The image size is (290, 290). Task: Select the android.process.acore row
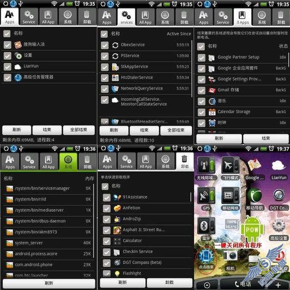(x=48, y=254)
